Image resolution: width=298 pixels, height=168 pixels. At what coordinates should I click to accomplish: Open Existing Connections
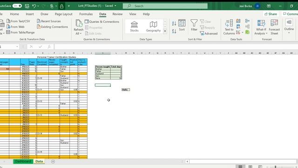click(53, 27)
